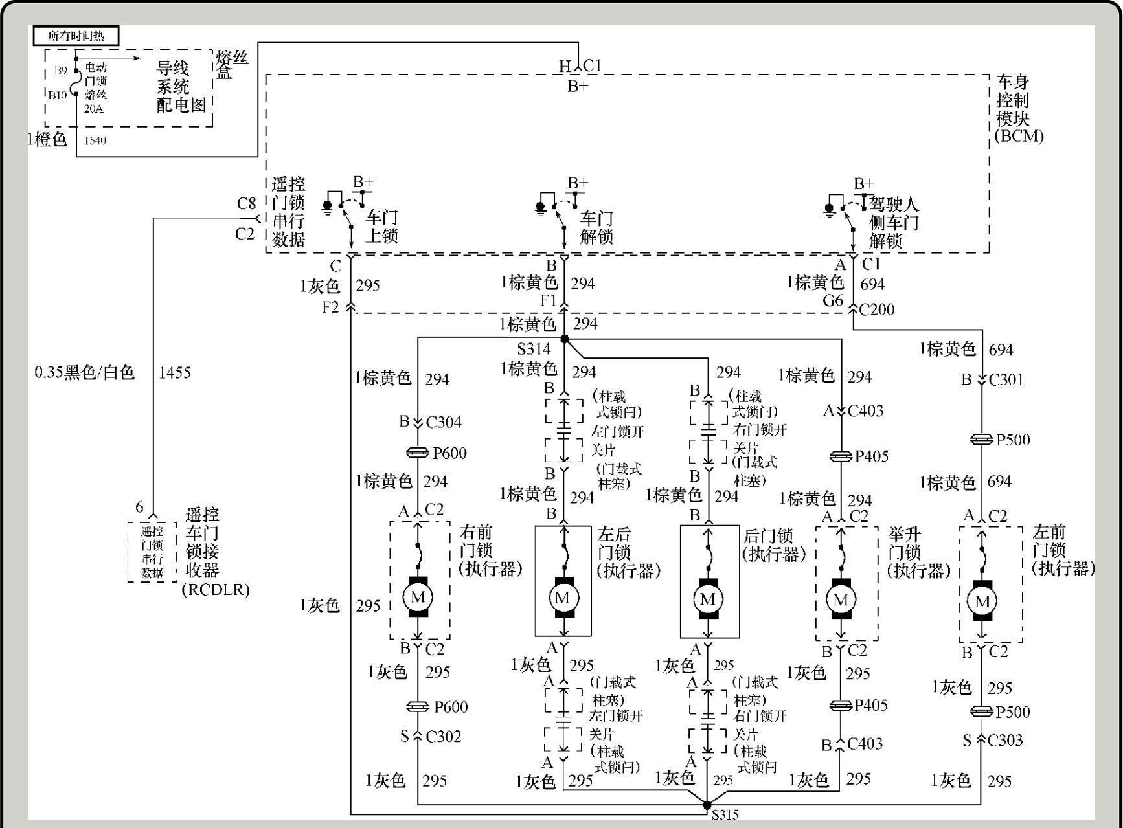The height and width of the screenshot is (828, 1123).
Task: Click the 左后门锁 (执行器) label
Action: click(x=629, y=552)
